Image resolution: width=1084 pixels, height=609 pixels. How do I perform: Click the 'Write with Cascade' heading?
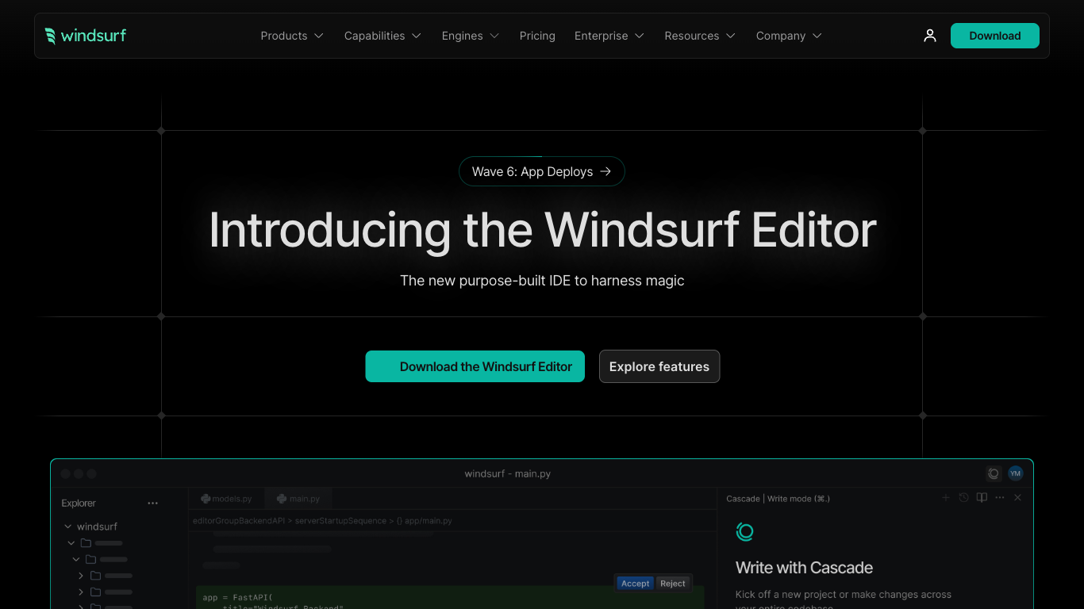point(804,568)
